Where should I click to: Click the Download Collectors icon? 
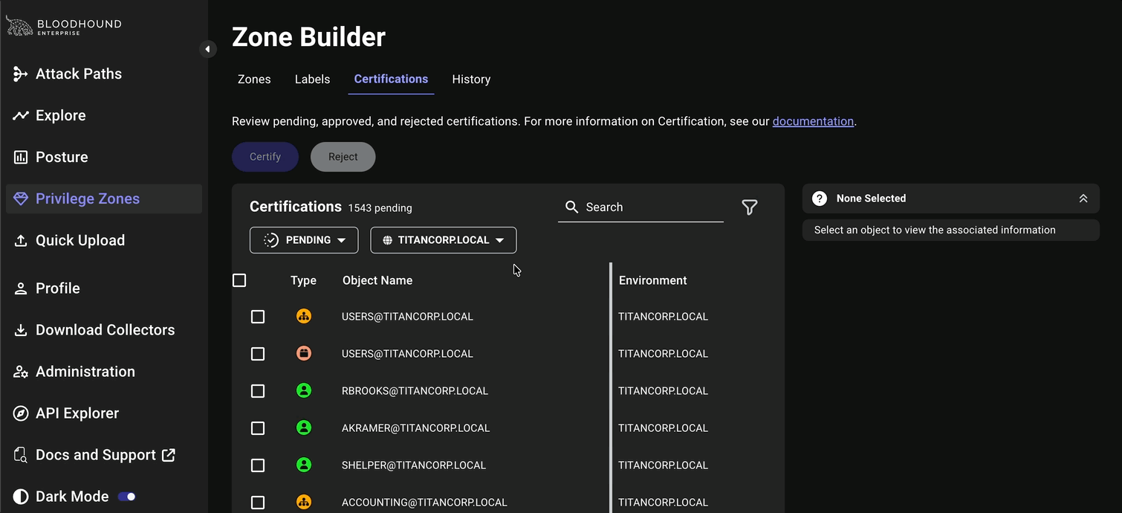coord(21,330)
